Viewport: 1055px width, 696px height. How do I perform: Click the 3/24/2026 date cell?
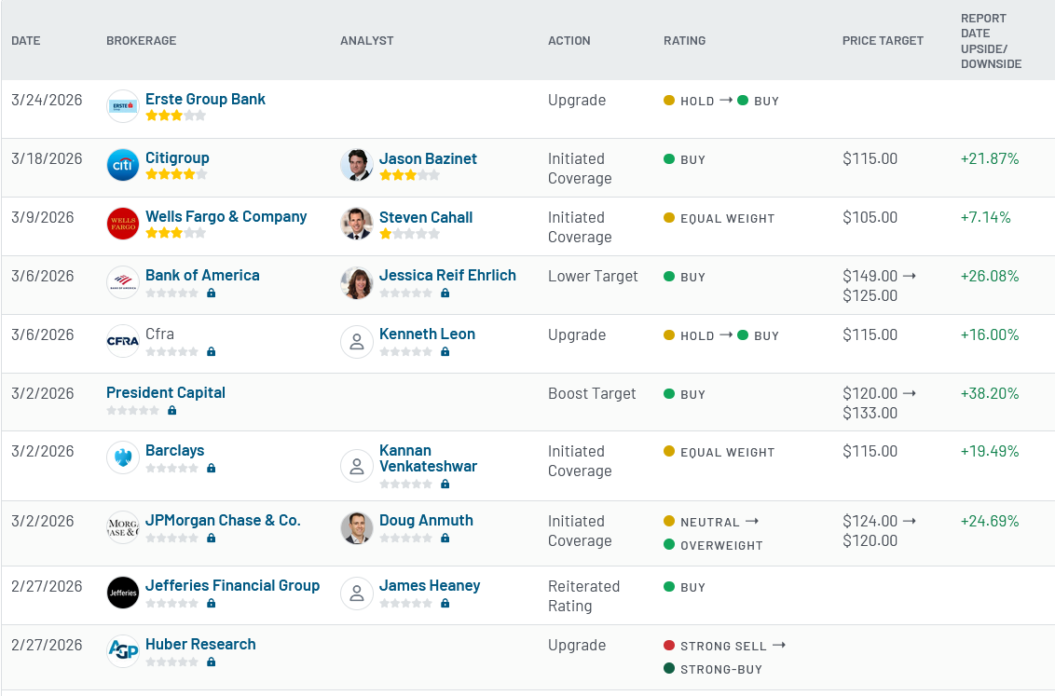click(x=48, y=100)
